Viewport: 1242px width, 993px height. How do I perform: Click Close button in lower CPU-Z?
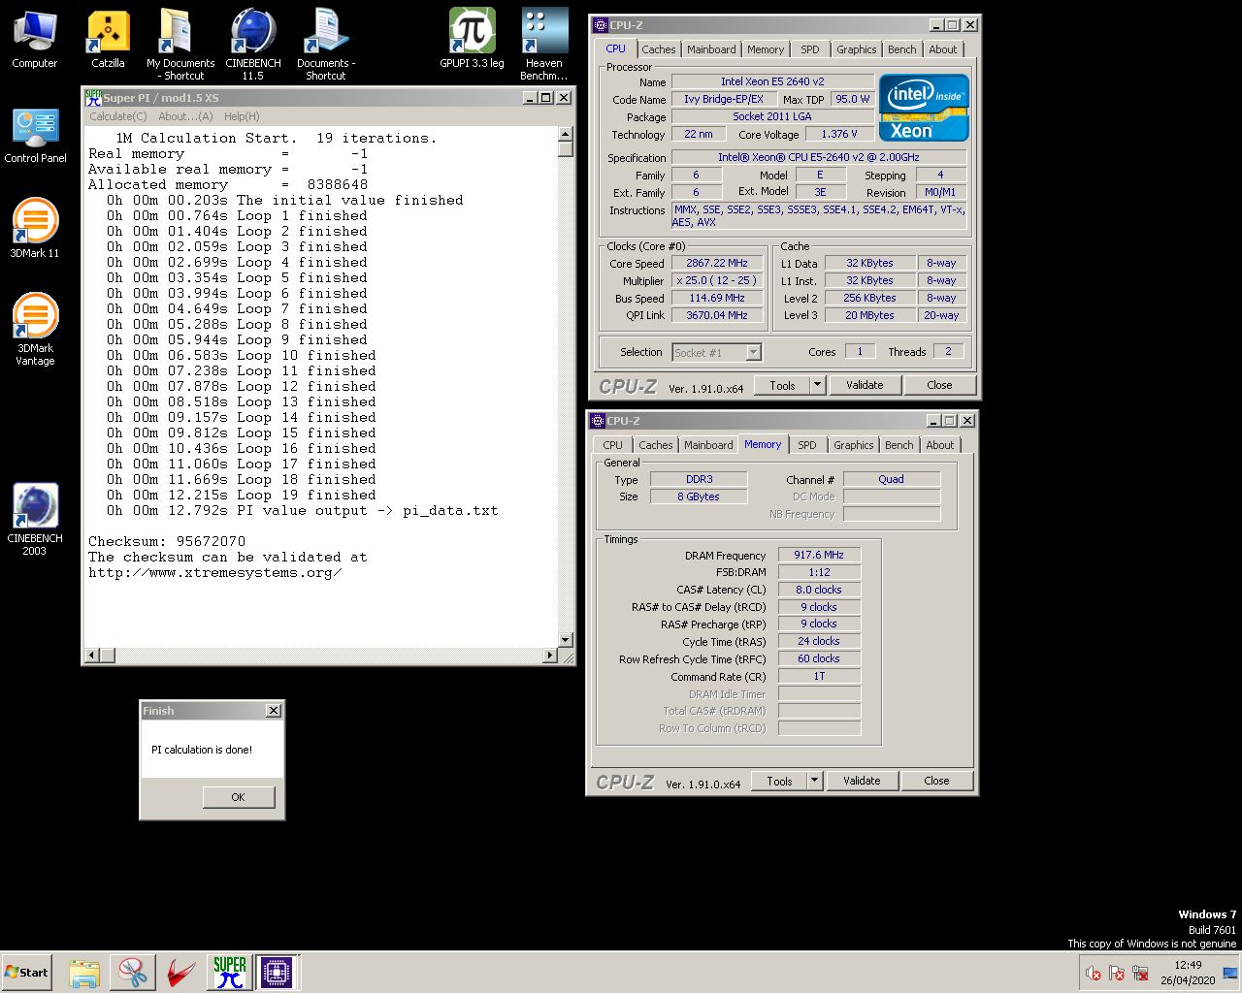click(936, 781)
